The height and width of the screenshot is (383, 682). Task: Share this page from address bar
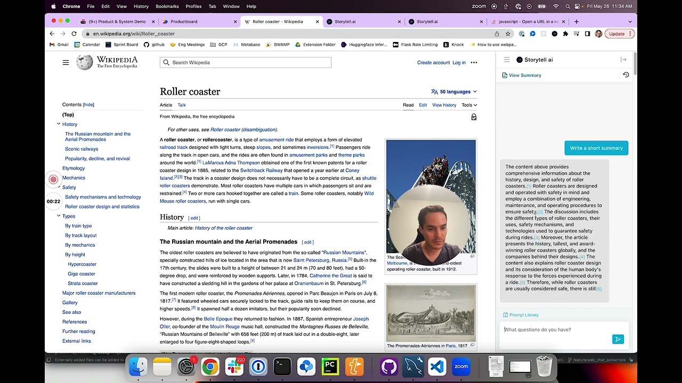coord(497,34)
